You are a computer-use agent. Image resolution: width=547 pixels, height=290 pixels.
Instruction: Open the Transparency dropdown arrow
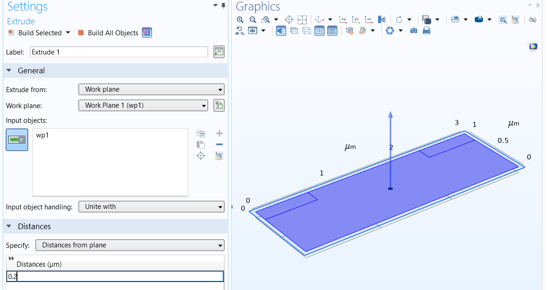tap(438, 20)
